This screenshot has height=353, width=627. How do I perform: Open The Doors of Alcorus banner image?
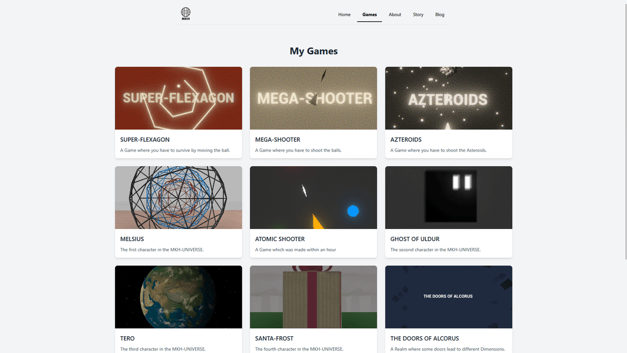448,297
